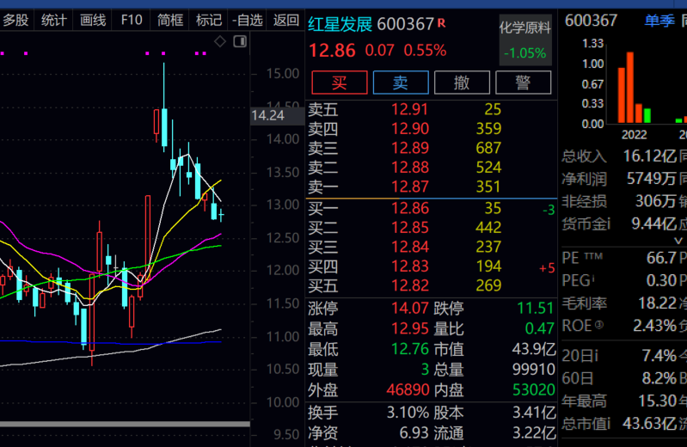The width and height of the screenshot is (687, 447).
Task: Click the 总市值 value 43.63亿
Action: (649, 423)
